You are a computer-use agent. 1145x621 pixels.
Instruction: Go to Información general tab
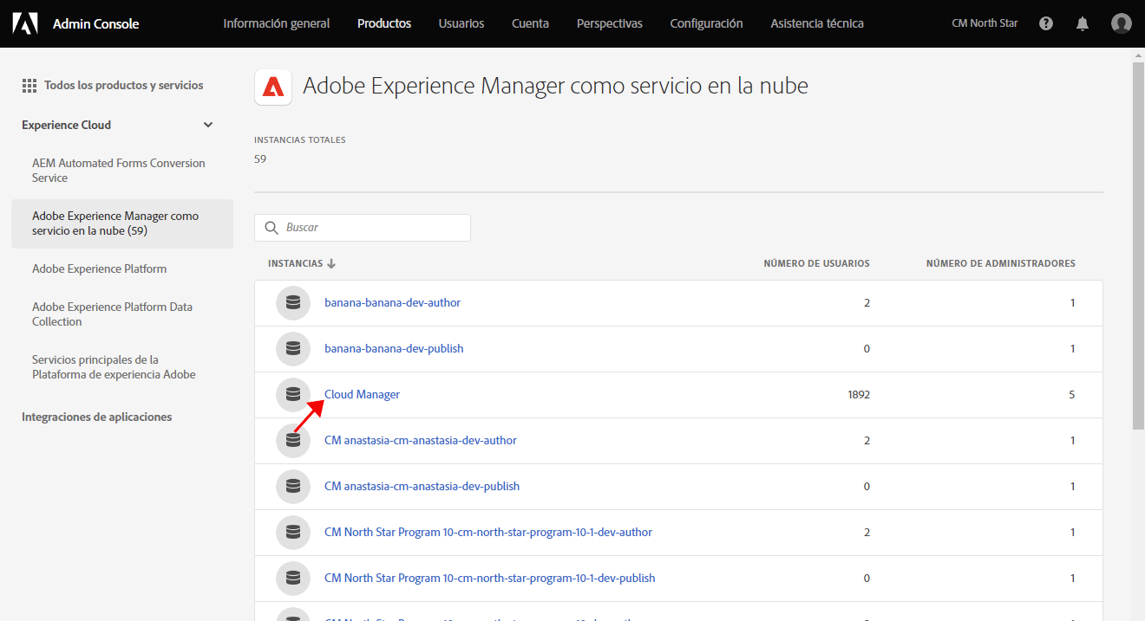click(x=277, y=23)
